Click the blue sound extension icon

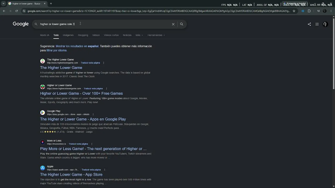303,11
